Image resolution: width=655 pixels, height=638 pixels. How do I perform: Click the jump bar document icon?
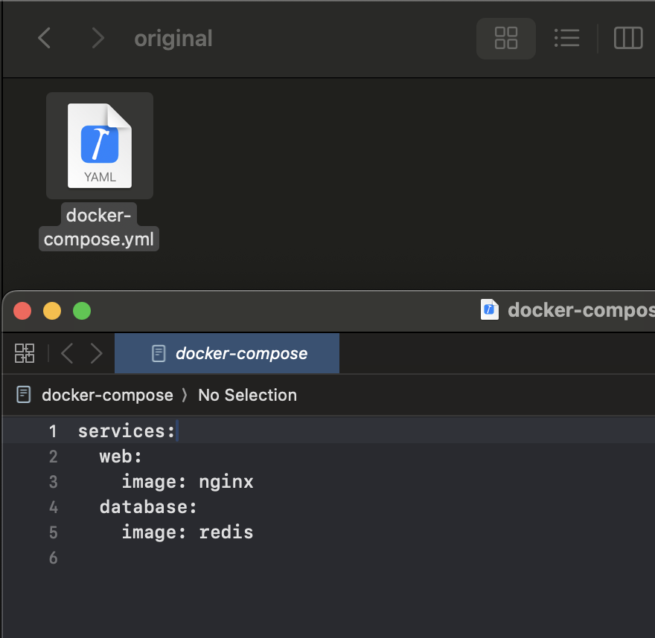23,395
